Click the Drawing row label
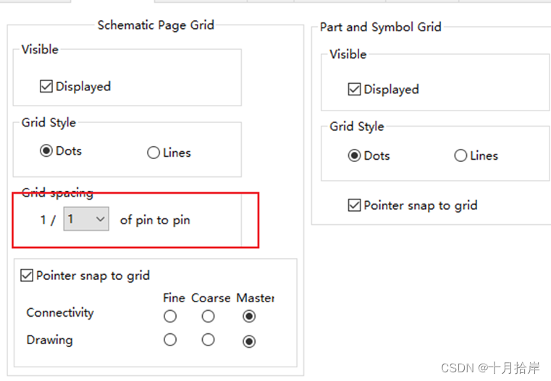551x381 pixels. [x=49, y=340]
